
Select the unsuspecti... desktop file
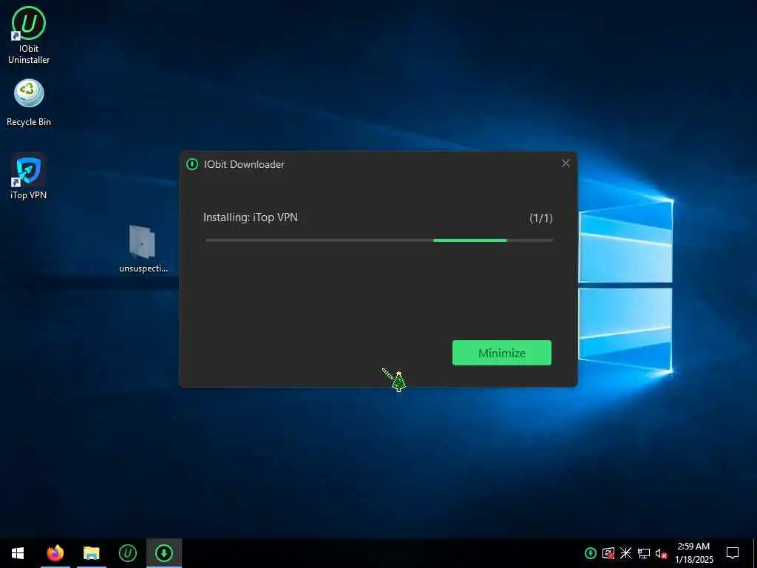[x=143, y=249]
